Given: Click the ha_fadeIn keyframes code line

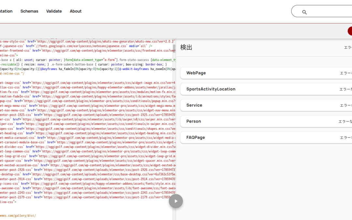Looking at the screenshot, I should click(x=88, y=69).
